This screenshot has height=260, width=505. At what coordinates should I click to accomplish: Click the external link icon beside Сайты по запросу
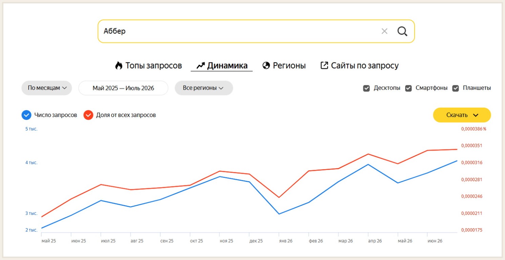pyautogui.click(x=324, y=65)
